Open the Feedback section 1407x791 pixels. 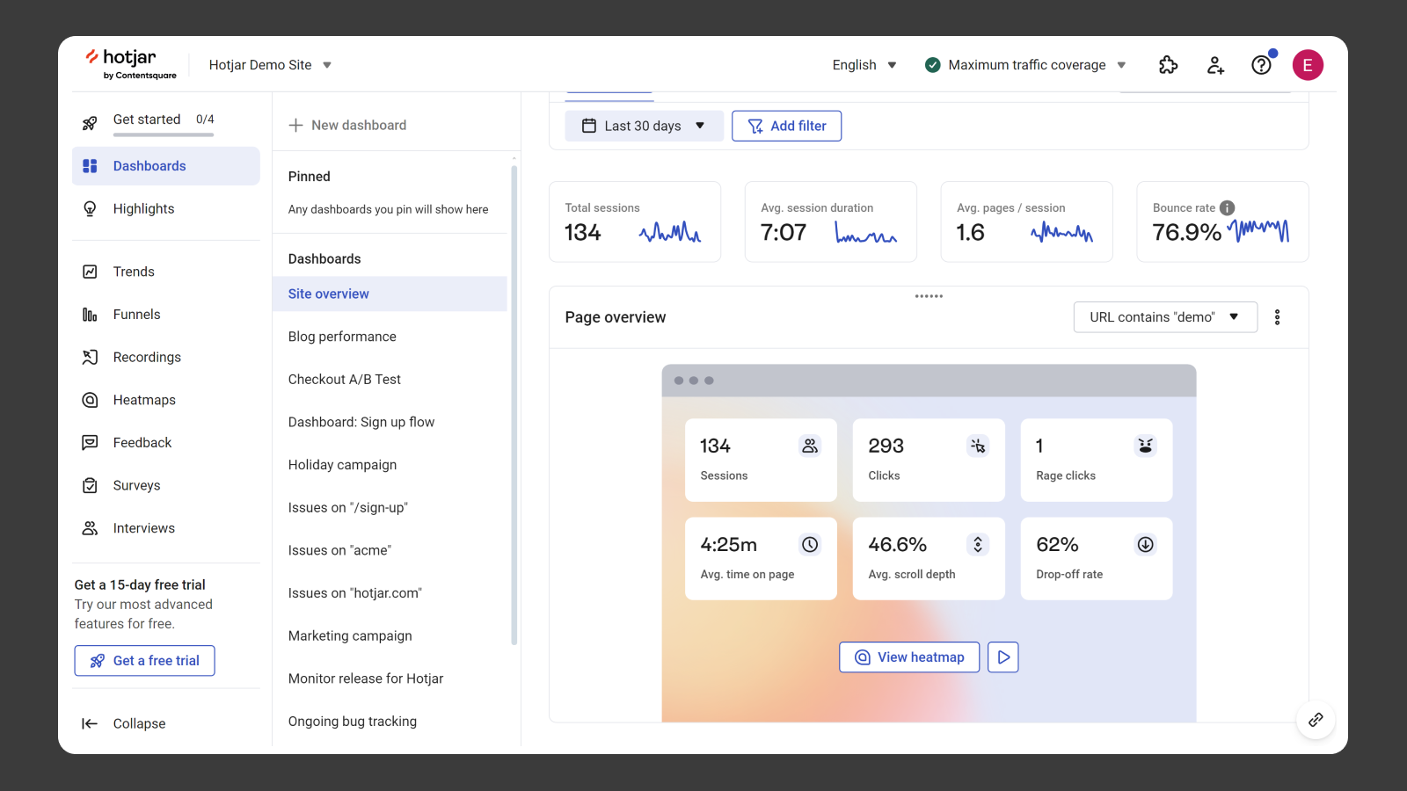coord(142,442)
